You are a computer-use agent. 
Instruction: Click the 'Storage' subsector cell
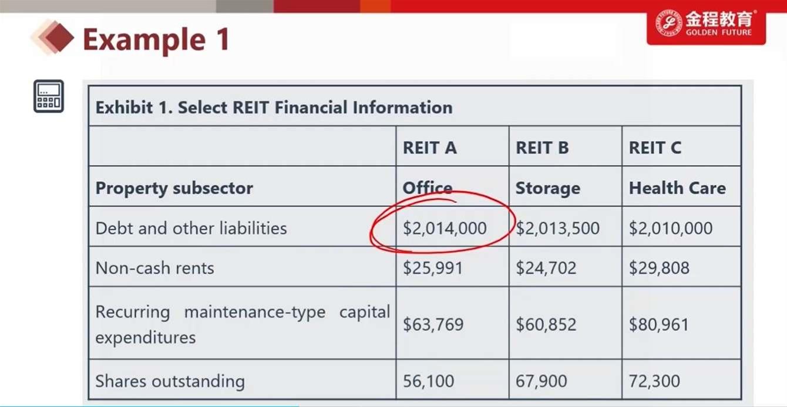547,188
